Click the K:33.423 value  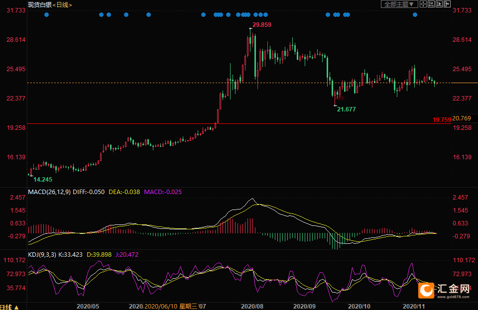[x=70, y=255]
